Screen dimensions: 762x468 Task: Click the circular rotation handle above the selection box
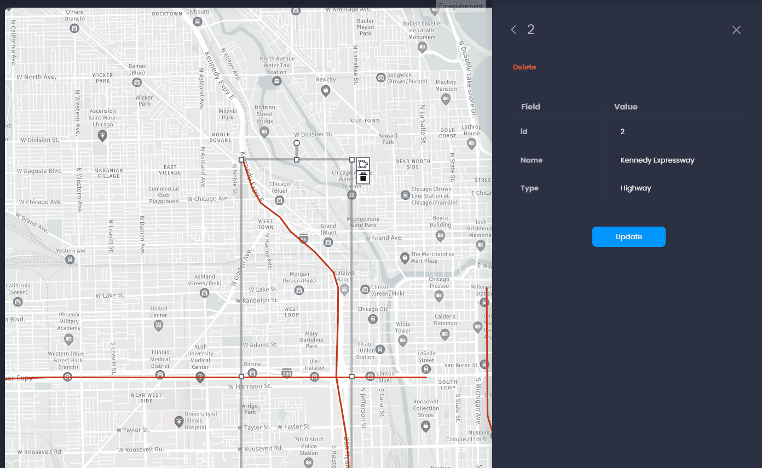(297, 143)
